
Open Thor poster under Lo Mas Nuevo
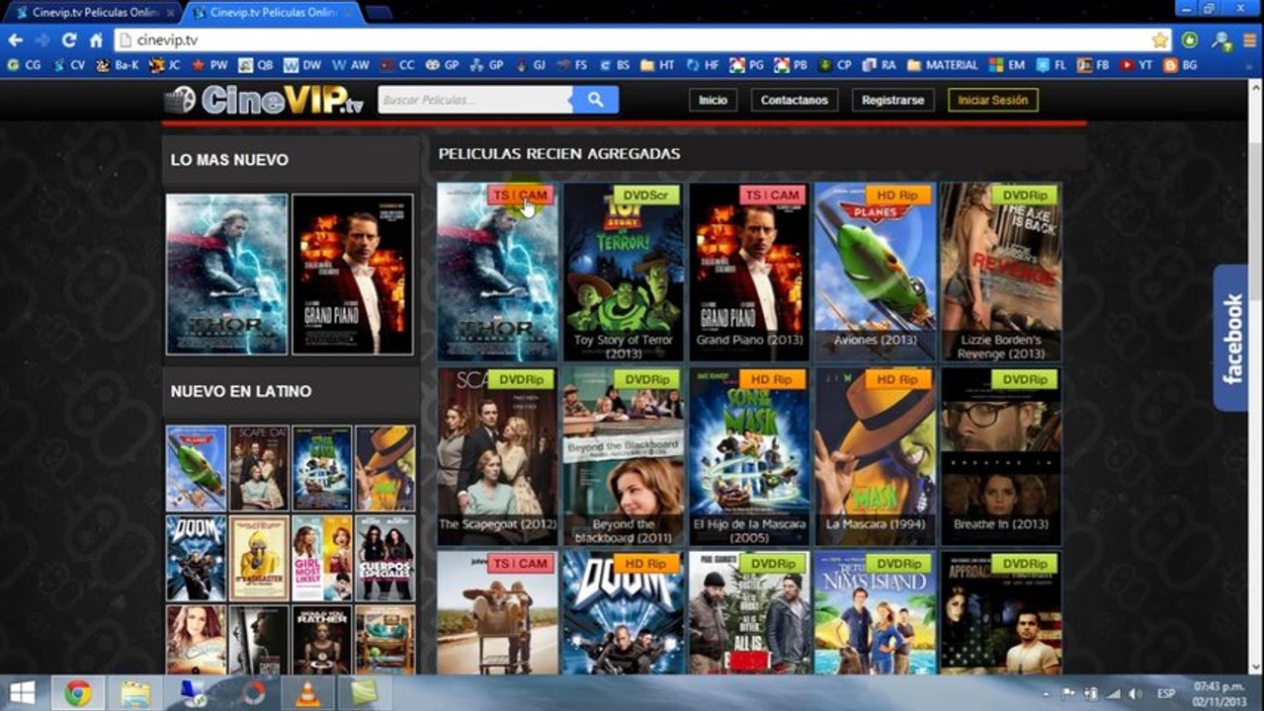(226, 274)
